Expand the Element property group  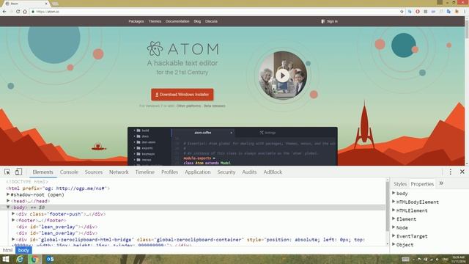(x=394, y=219)
